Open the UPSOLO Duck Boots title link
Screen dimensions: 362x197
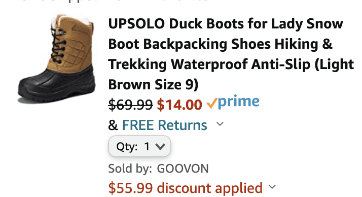[x=231, y=54]
